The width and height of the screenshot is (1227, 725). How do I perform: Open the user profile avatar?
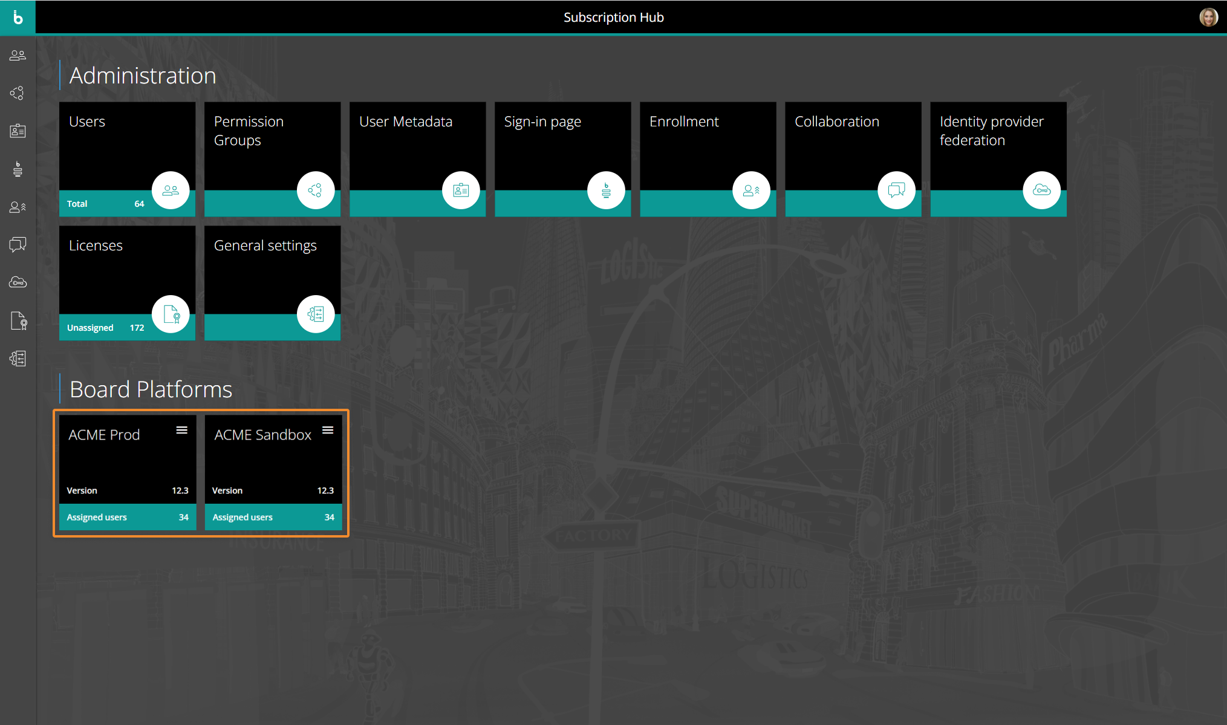pyautogui.click(x=1208, y=17)
